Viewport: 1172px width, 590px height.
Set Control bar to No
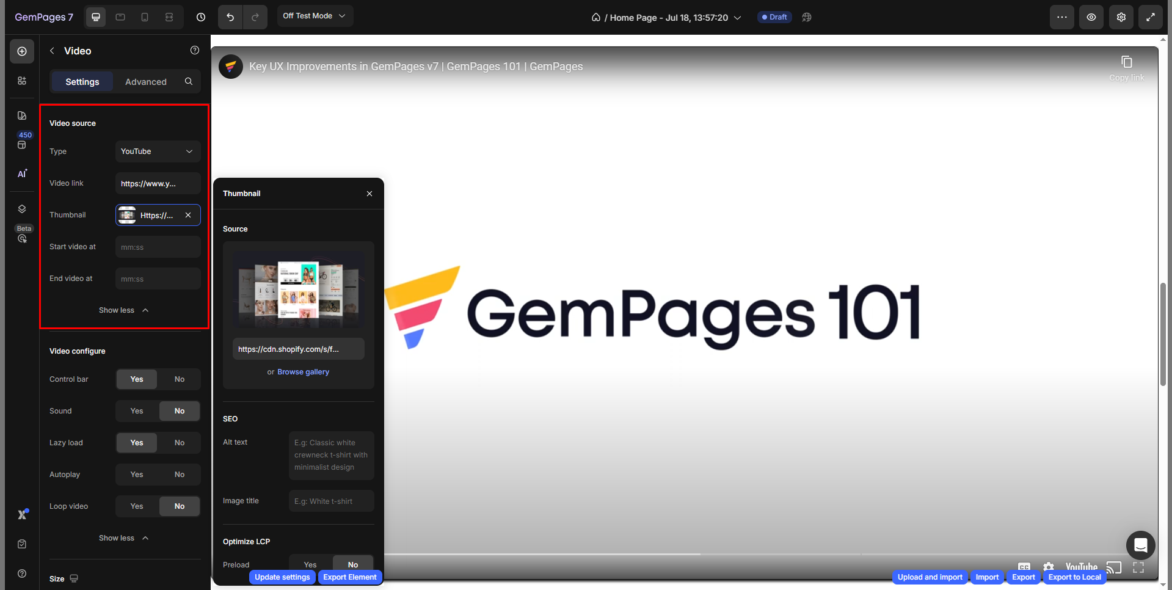pos(180,379)
